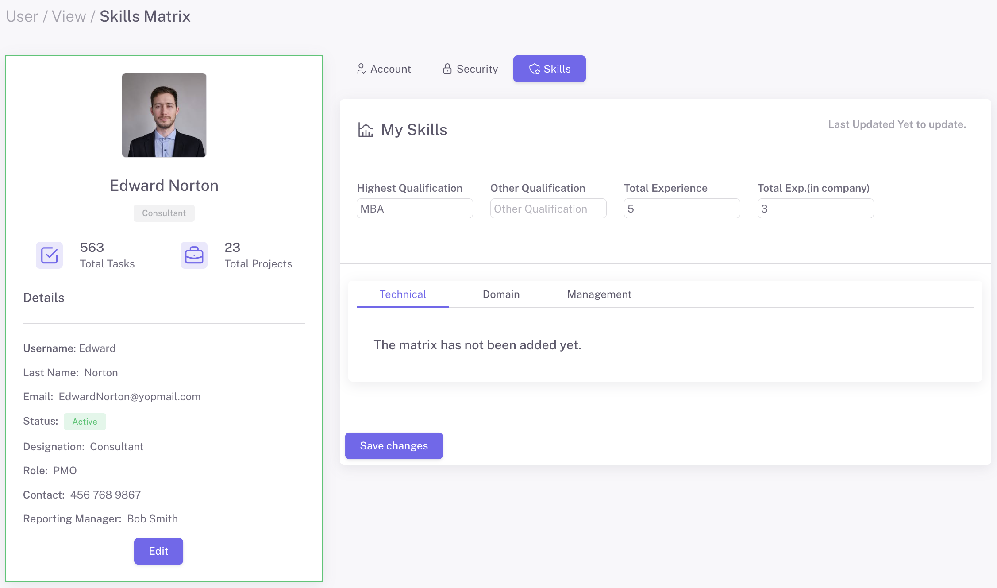The width and height of the screenshot is (997, 588).
Task: Switch to the Security tab
Action: tap(470, 69)
